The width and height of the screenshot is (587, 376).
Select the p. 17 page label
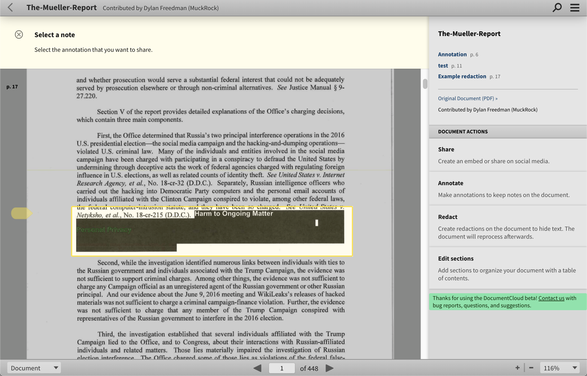pos(12,87)
